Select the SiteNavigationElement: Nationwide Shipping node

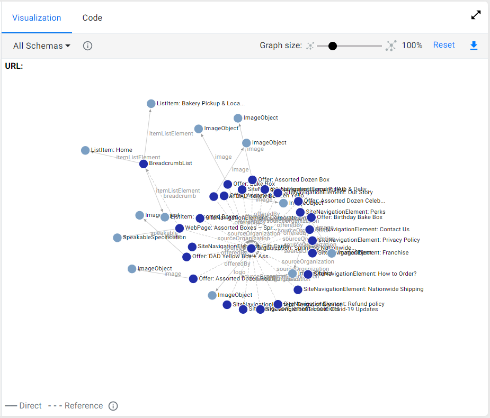pyautogui.click(x=298, y=290)
